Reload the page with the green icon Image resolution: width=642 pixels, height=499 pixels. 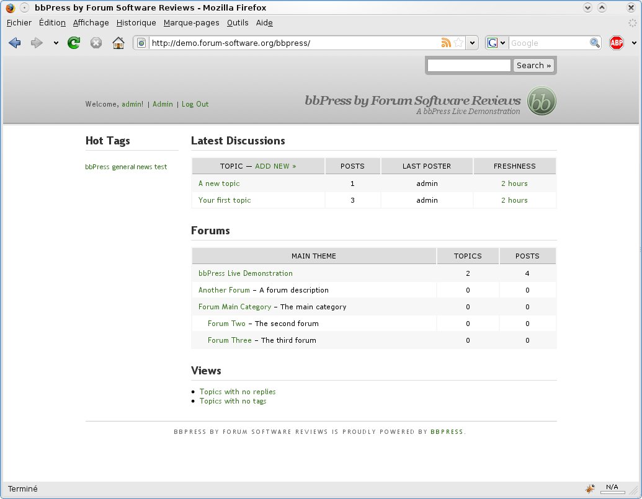(x=74, y=43)
